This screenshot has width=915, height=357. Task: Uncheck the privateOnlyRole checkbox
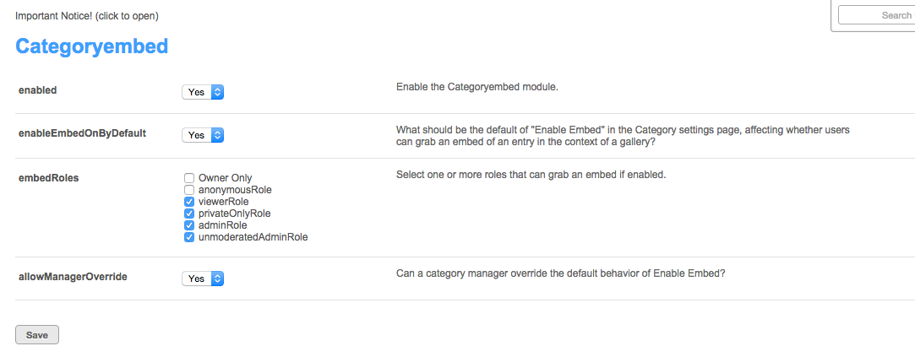189,214
